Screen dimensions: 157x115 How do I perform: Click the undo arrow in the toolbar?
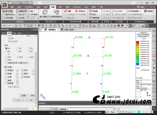[x=4, y=26]
